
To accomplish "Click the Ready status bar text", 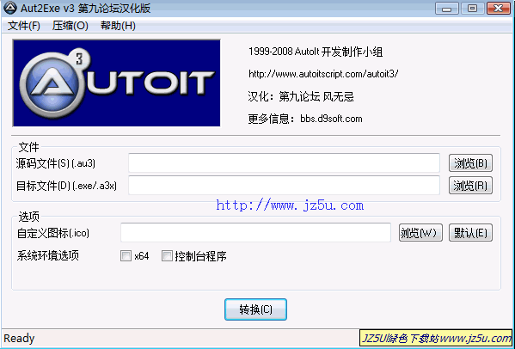I will pos(19,338).
